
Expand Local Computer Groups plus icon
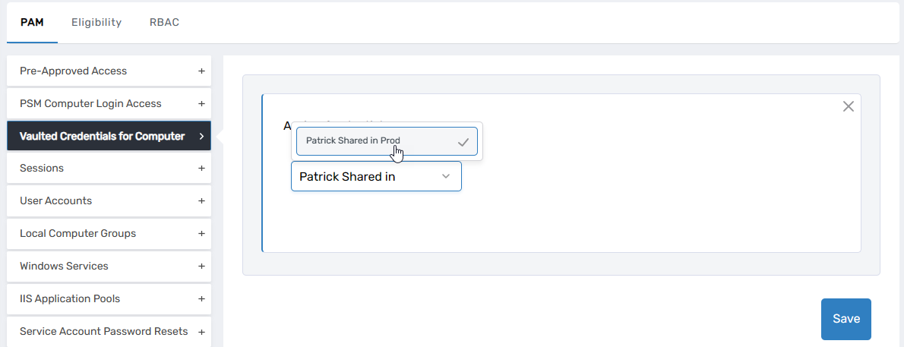point(201,234)
